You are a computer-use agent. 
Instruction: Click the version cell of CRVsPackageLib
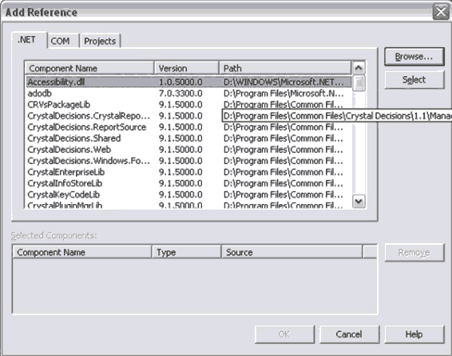(180, 105)
